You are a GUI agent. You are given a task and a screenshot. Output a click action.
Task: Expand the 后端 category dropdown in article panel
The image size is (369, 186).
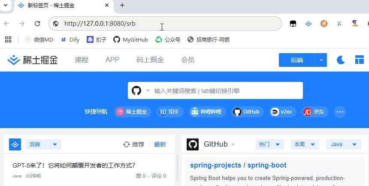[43, 144]
